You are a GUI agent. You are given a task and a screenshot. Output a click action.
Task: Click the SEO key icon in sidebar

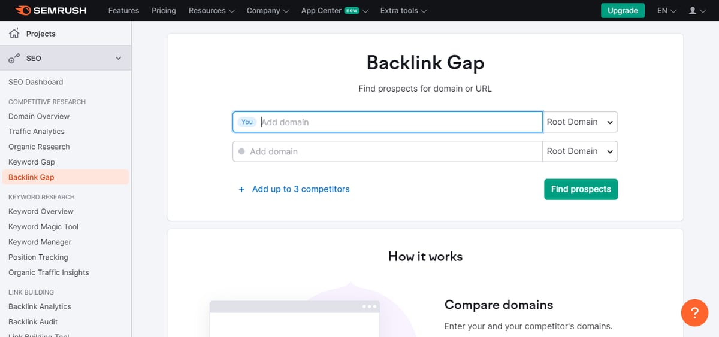point(14,58)
